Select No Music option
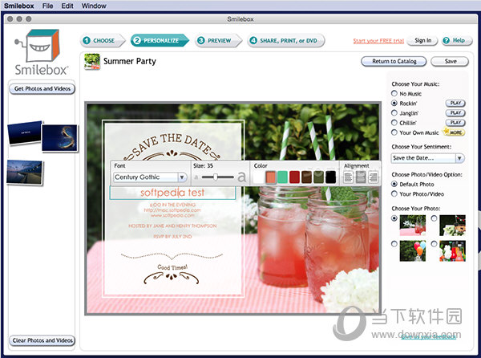 (394, 93)
